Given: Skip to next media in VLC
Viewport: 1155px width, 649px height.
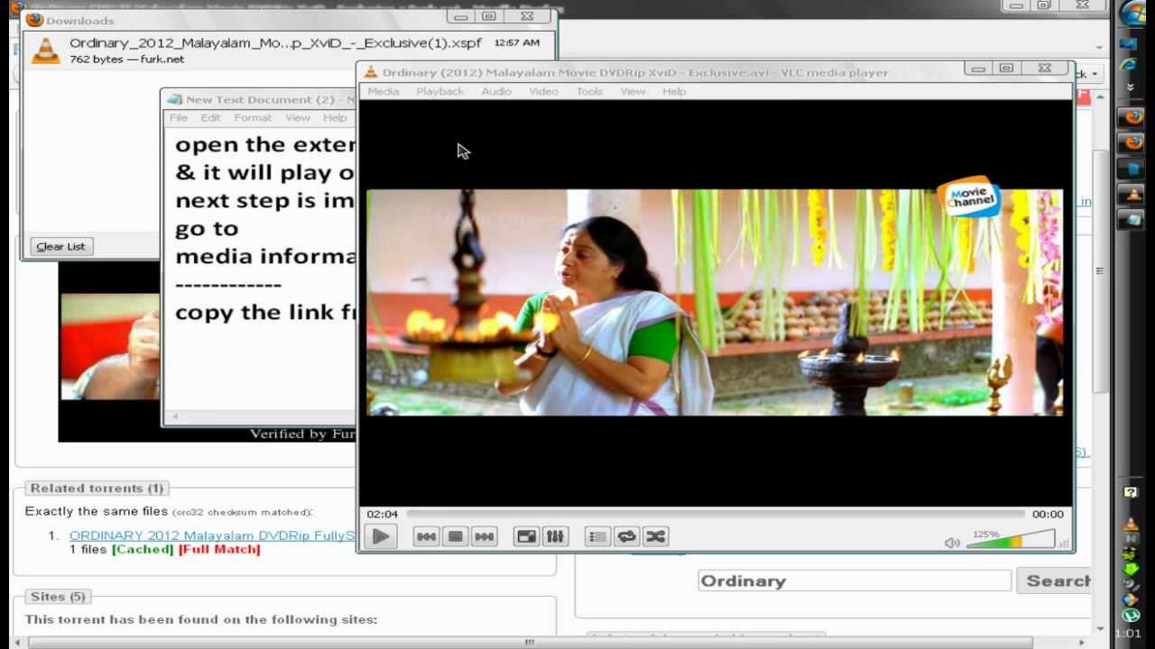Looking at the screenshot, I should [484, 536].
